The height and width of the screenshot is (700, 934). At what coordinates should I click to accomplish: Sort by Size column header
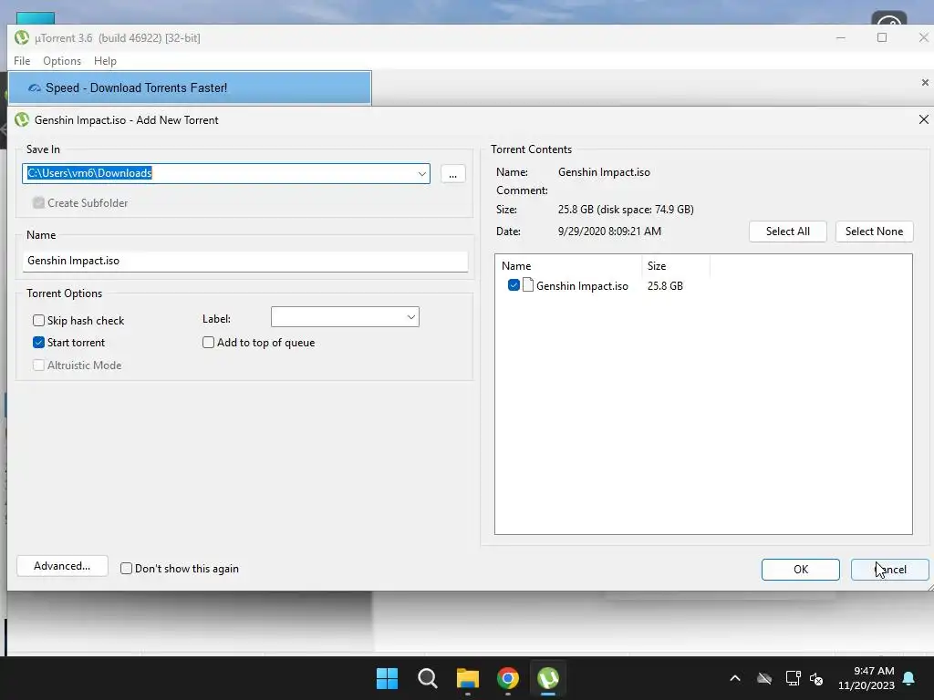tap(676, 266)
